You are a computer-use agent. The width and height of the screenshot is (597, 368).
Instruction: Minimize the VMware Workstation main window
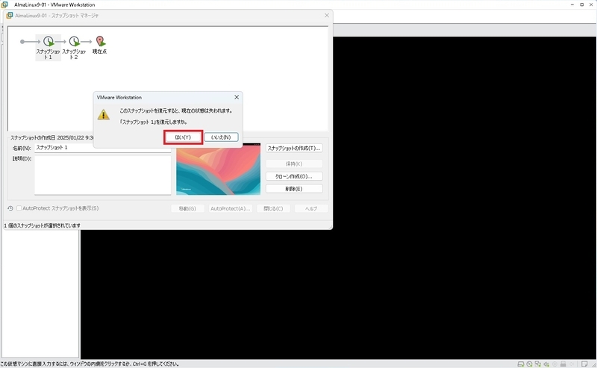tap(572, 4)
